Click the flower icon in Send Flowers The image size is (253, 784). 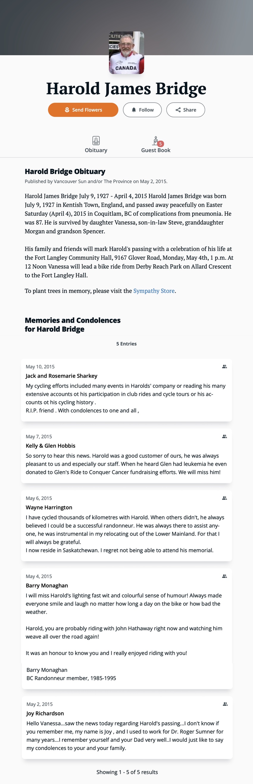coord(67,110)
